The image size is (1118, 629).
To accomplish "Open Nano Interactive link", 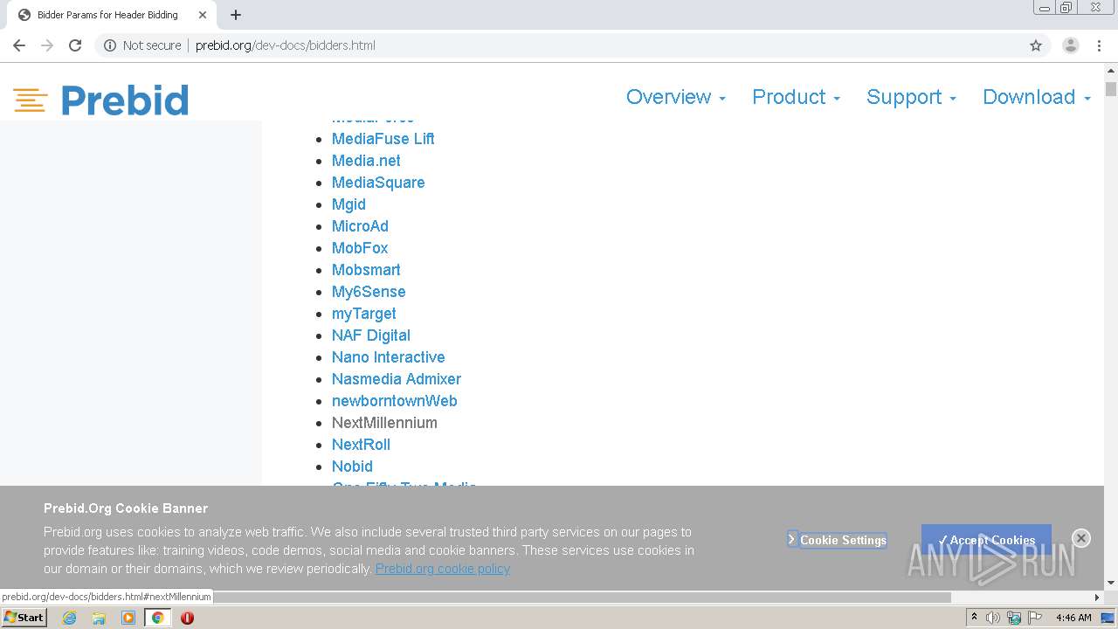I will [389, 357].
